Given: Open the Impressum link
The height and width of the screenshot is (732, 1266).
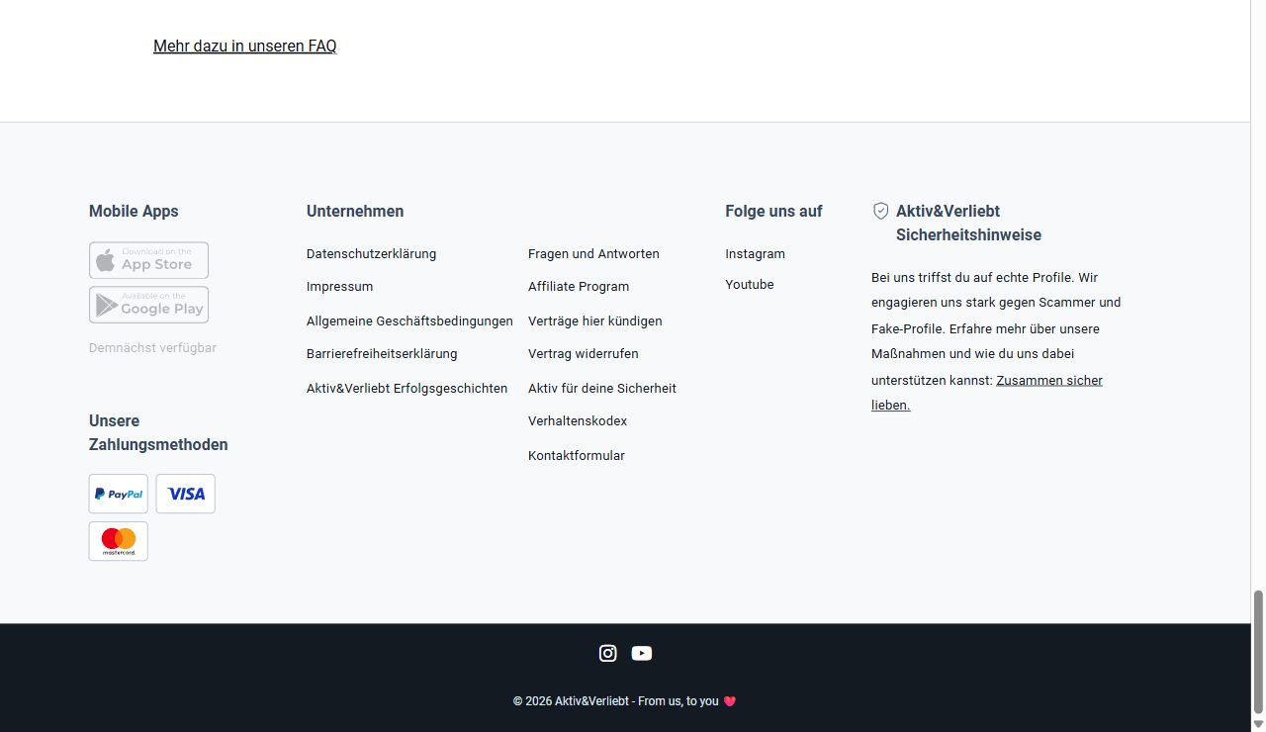Looking at the screenshot, I should tap(339, 287).
